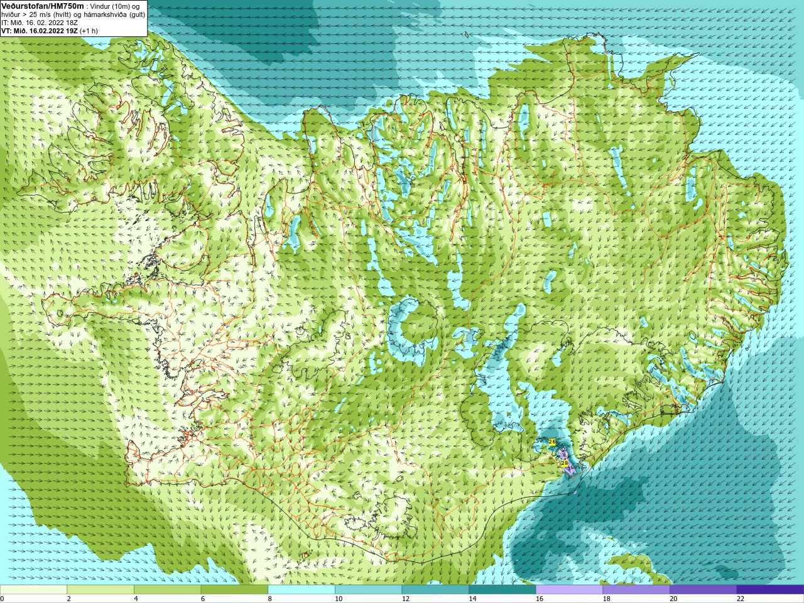Click the light green 2–4 legend swatch

tap(100, 590)
